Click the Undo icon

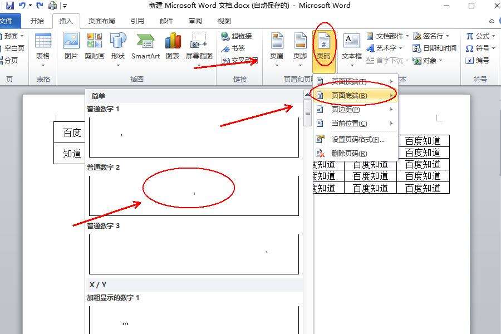22,6
